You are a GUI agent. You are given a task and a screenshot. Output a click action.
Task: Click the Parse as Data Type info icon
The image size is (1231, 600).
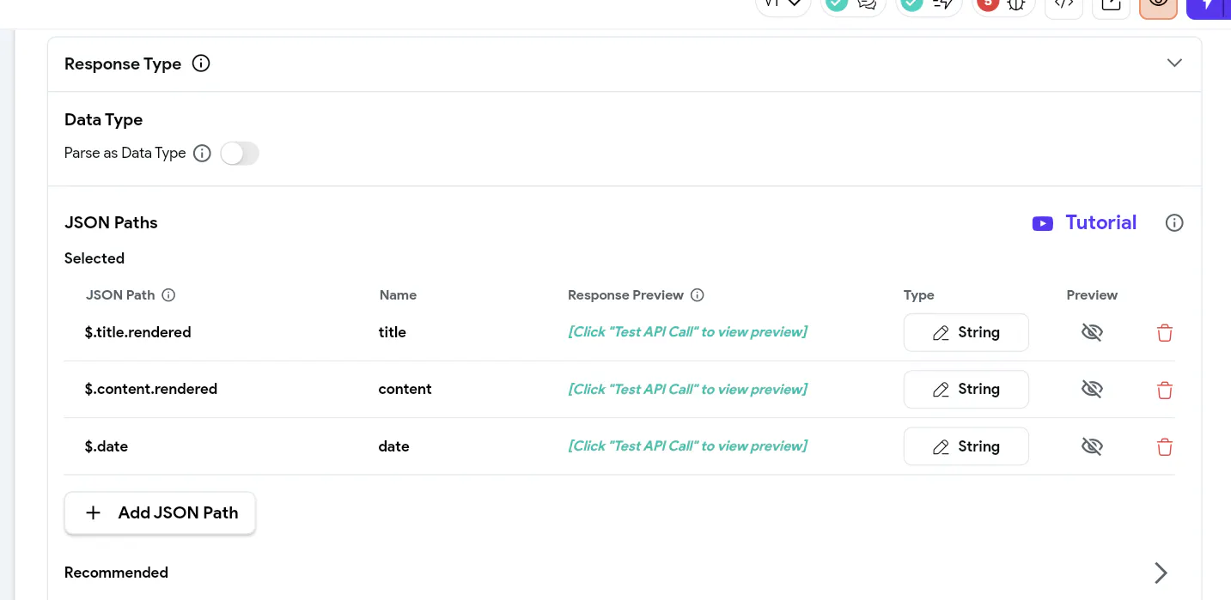point(202,154)
